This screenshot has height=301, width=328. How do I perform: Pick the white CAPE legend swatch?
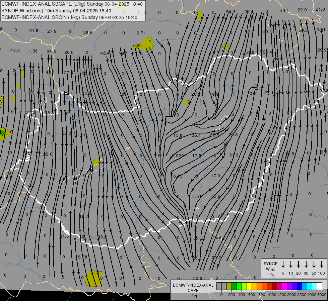tap(320, 286)
